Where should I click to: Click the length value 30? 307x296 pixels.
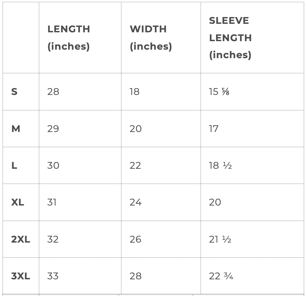point(53,166)
